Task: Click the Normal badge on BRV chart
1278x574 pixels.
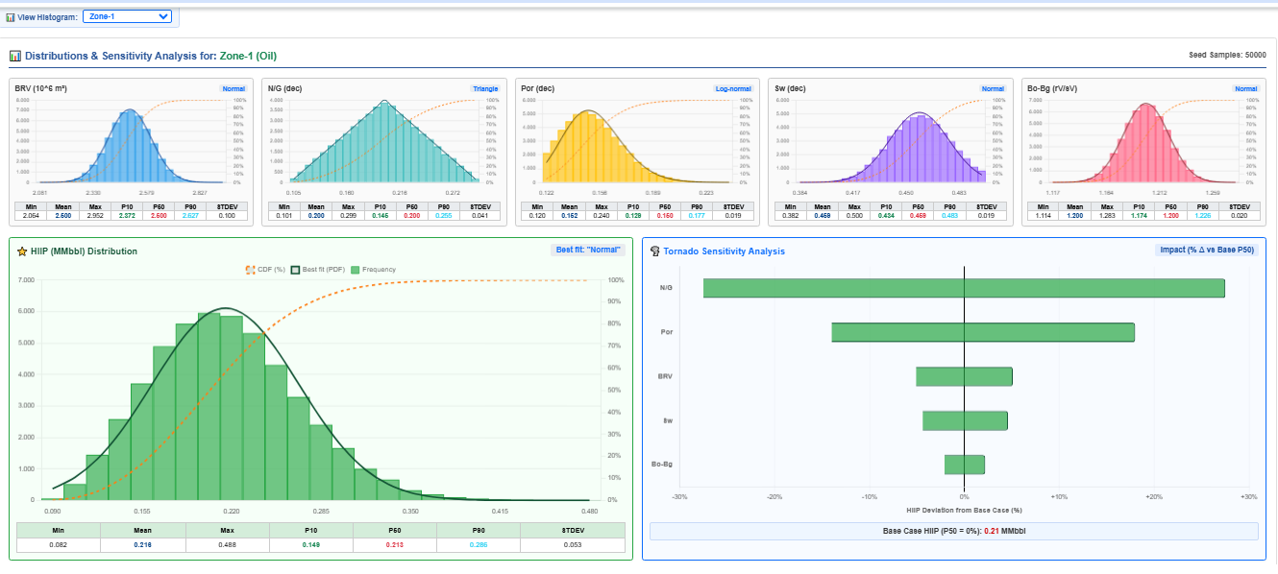Action: pyautogui.click(x=235, y=88)
